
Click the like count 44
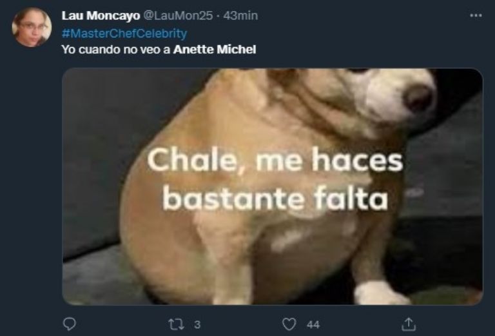pos(313,324)
